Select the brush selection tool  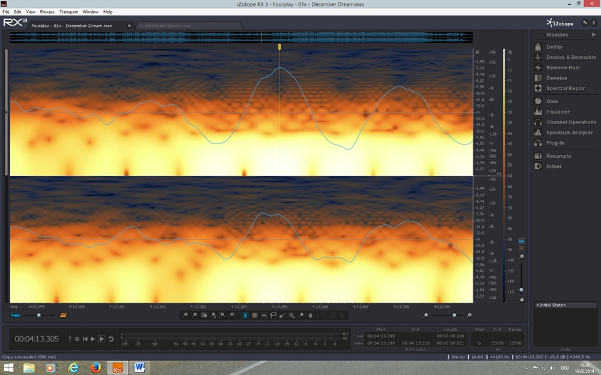(282, 316)
